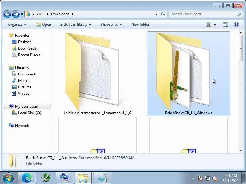Open the recent pages dropdown arrow
The image size is (246, 184).
(22, 14)
